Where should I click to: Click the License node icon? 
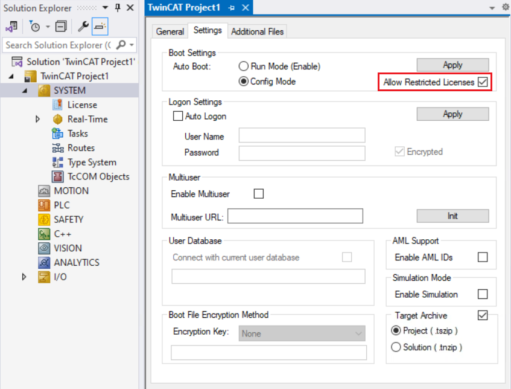58,104
